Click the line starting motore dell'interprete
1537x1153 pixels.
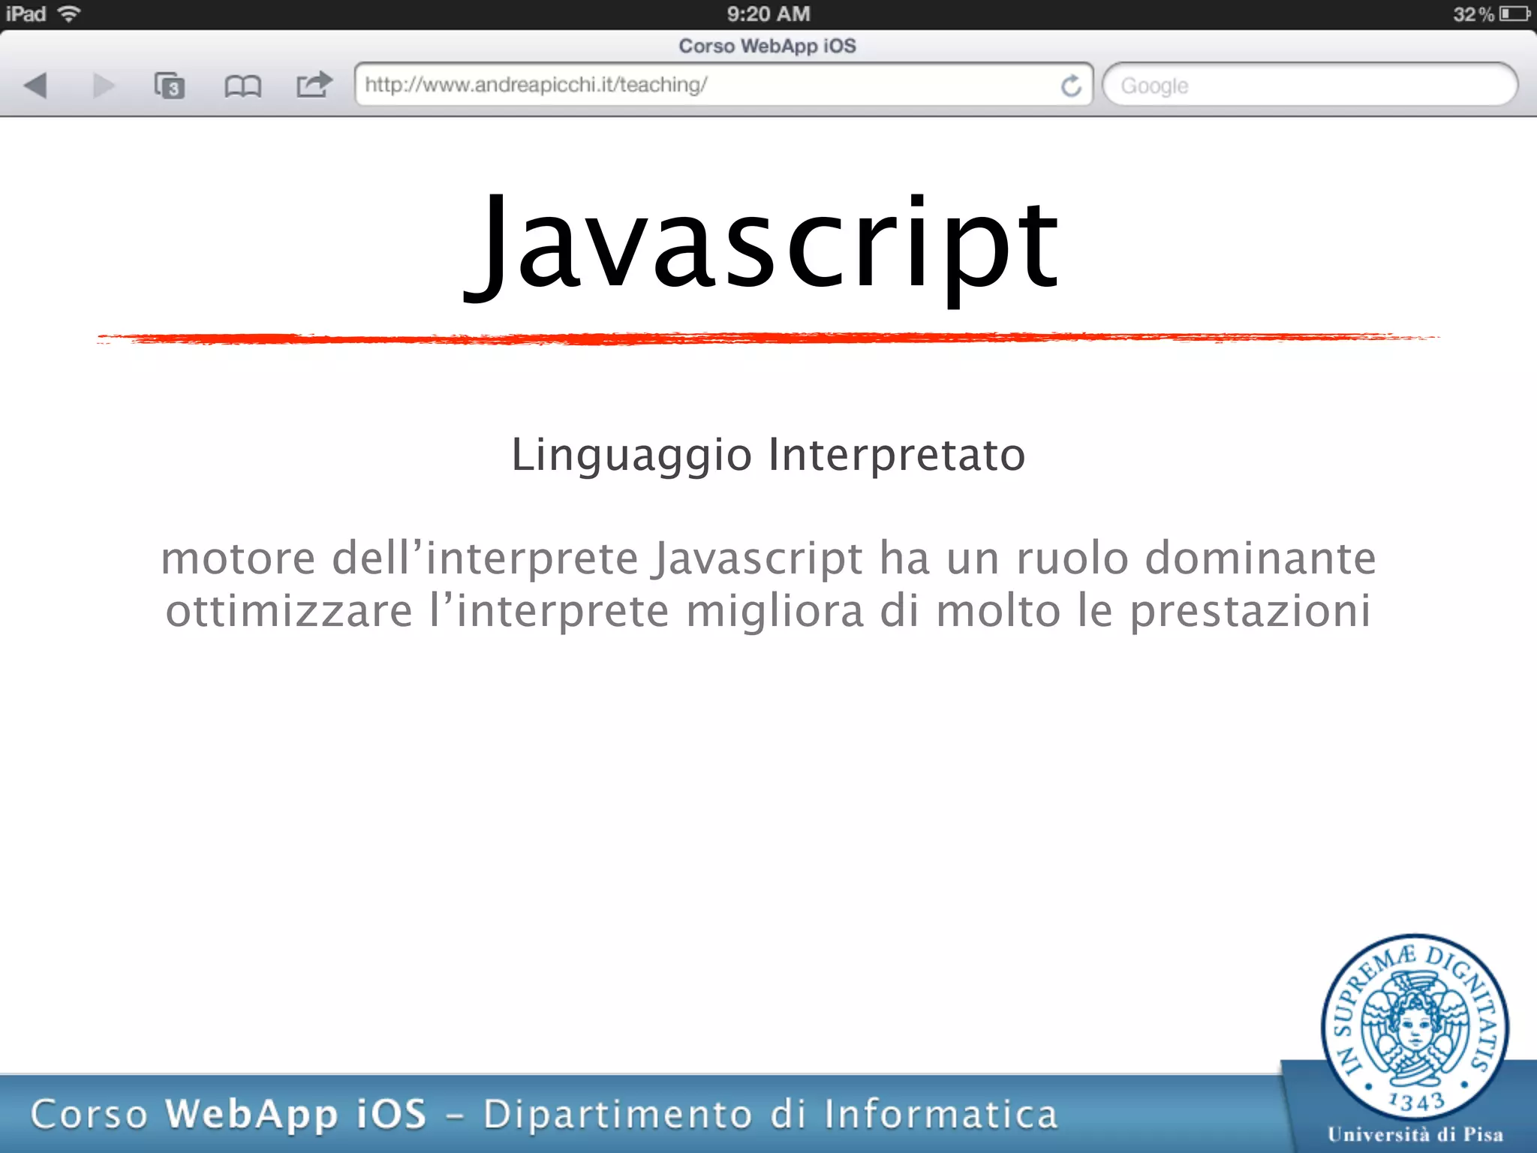(768, 558)
